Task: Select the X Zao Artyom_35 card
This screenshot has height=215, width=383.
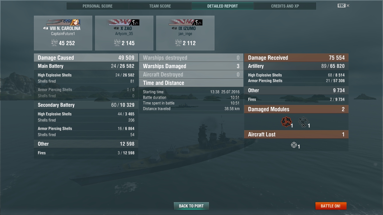Action: [124, 33]
